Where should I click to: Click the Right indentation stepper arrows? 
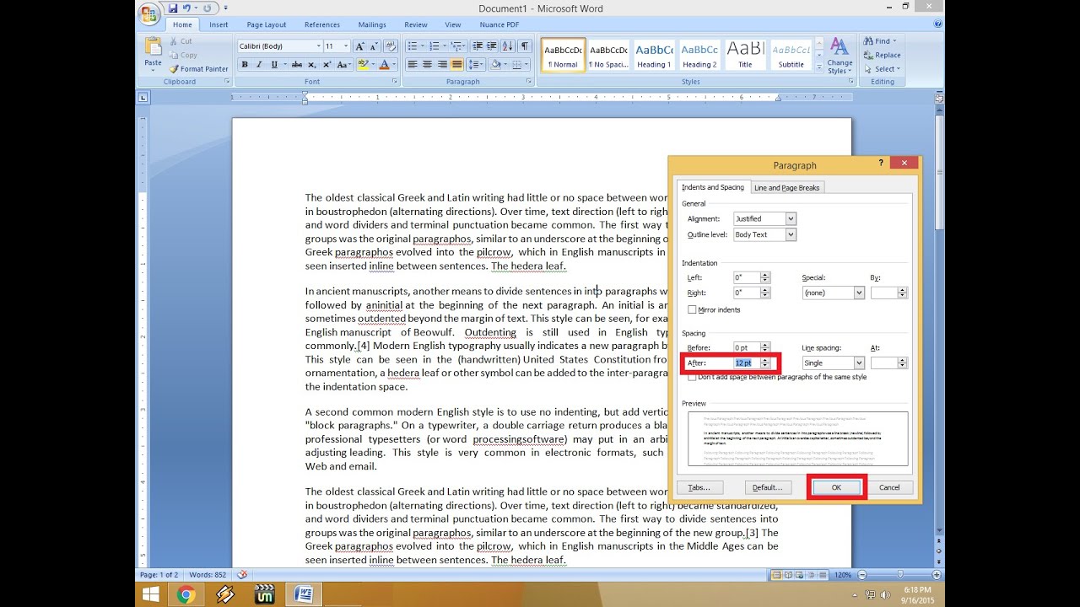[765, 293]
